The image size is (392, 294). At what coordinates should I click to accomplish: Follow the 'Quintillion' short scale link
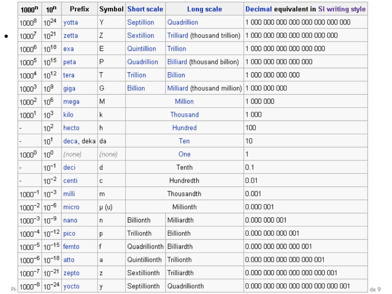(x=142, y=49)
